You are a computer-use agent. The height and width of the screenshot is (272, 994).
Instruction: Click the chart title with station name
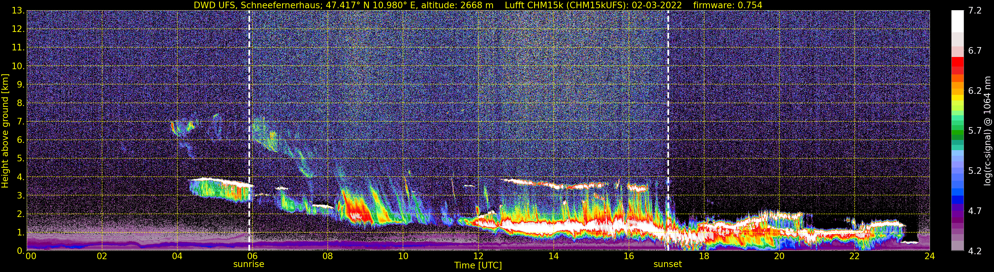click(478, 5)
